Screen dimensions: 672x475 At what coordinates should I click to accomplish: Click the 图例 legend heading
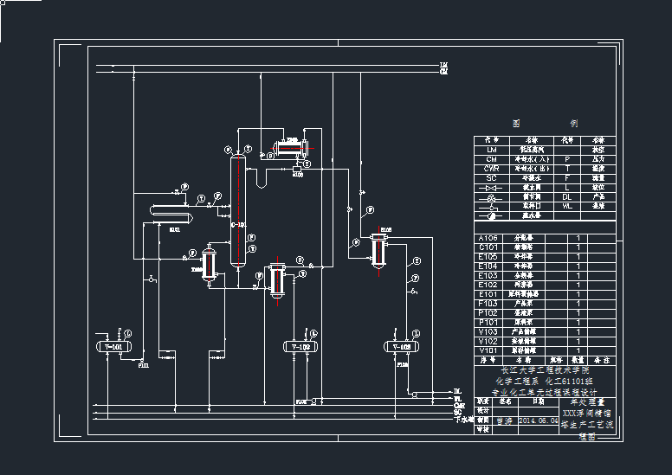pyautogui.click(x=544, y=124)
